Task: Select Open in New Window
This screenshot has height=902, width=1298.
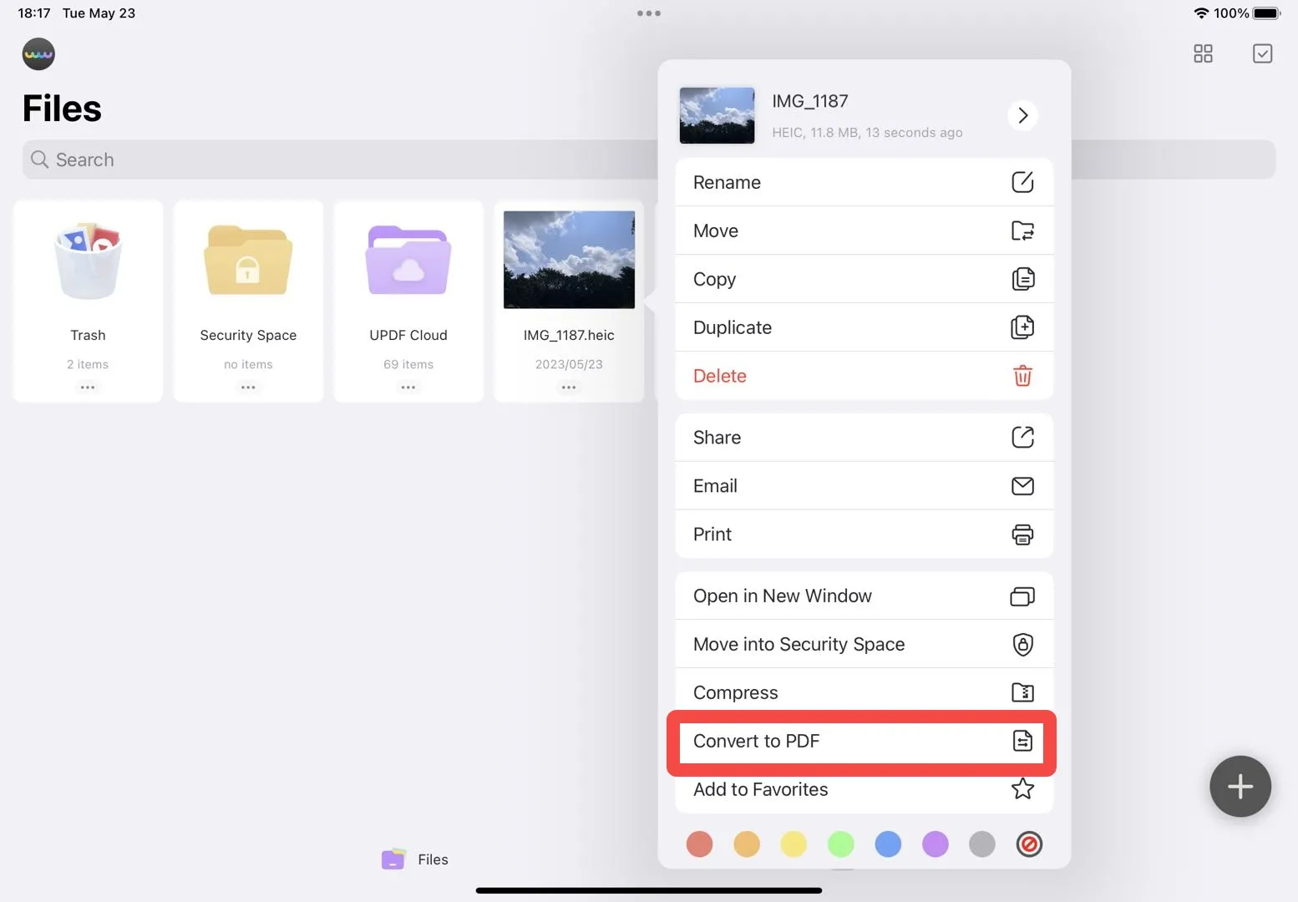Action: 864,595
